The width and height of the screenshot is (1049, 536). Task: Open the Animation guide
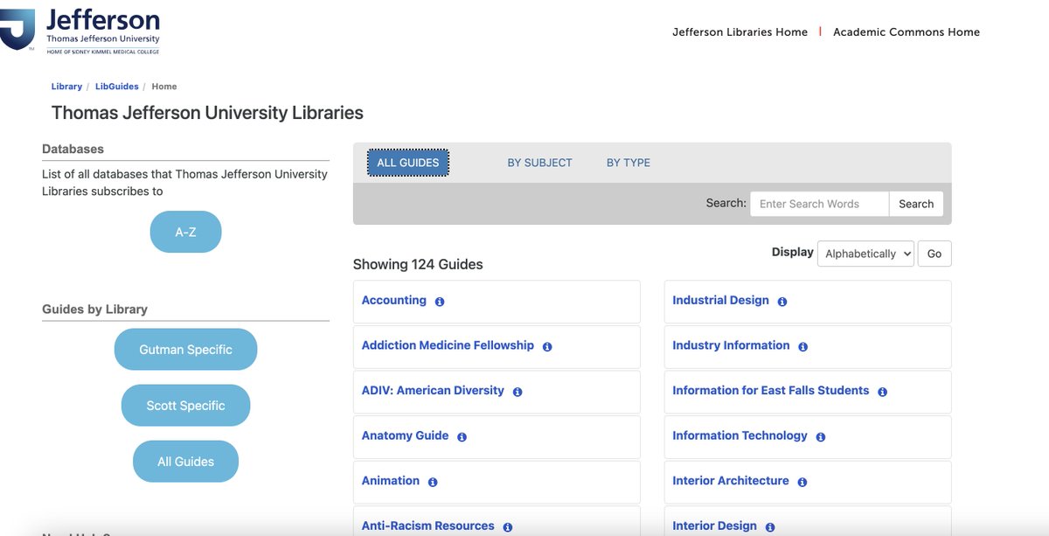coord(391,481)
